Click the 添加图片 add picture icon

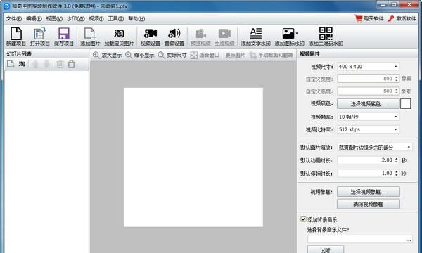tap(90, 37)
